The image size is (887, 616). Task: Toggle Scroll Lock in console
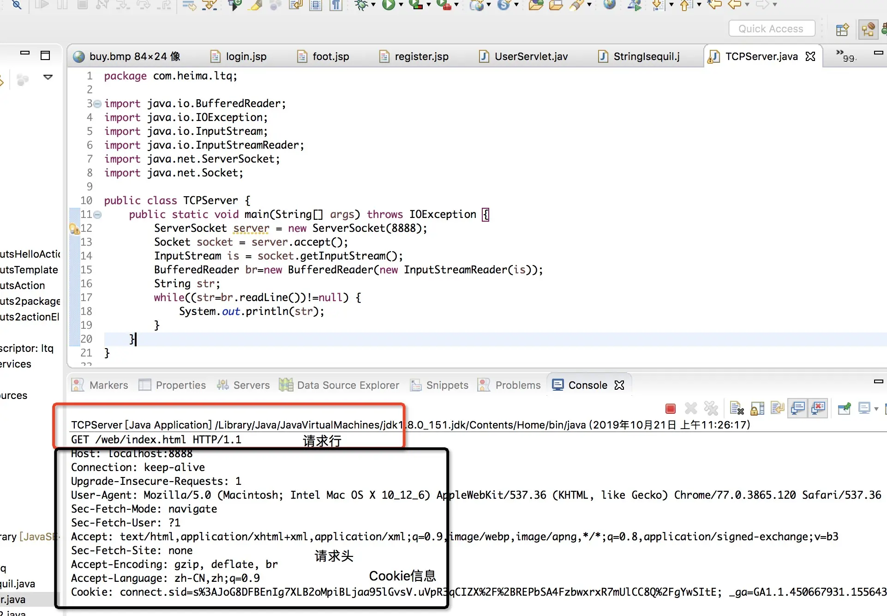(x=757, y=408)
